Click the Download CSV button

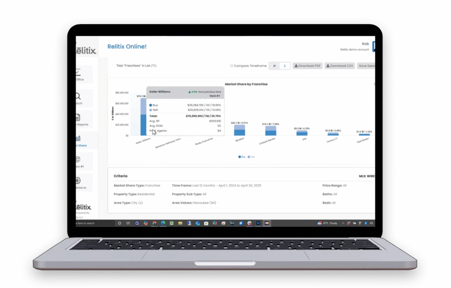(340, 66)
